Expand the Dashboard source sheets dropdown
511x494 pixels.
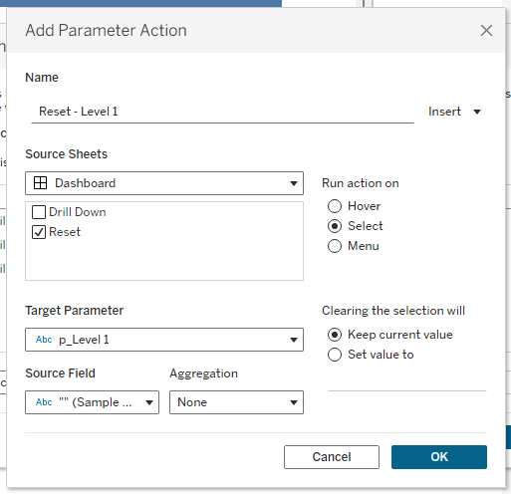pos(164,183)
